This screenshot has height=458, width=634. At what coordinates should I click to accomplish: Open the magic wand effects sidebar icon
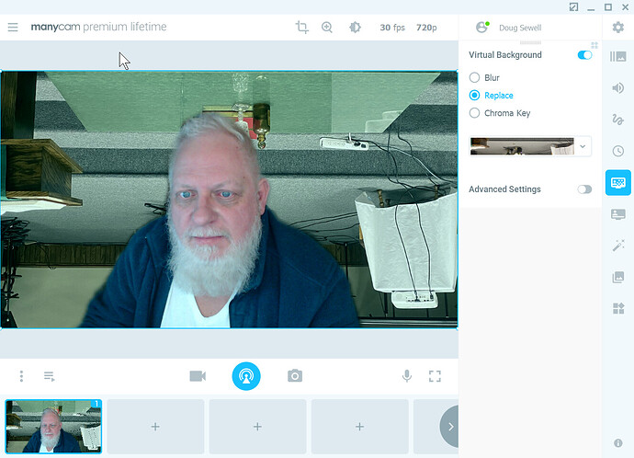coord(617,246)
